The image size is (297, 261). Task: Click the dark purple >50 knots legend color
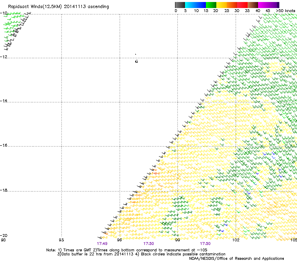point(278,5)
